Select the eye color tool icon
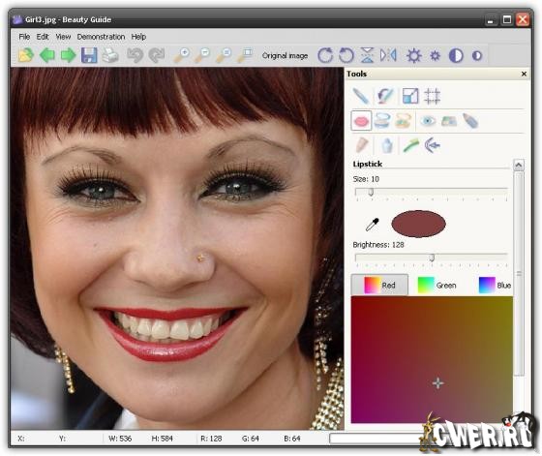 [428, 121]
